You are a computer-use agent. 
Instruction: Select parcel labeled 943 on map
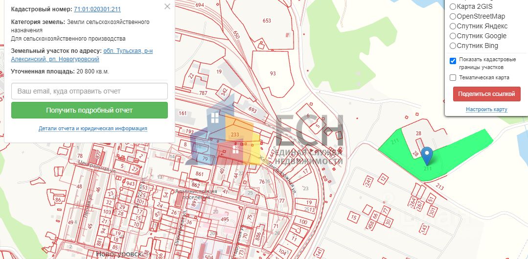(x=131, y=184)
